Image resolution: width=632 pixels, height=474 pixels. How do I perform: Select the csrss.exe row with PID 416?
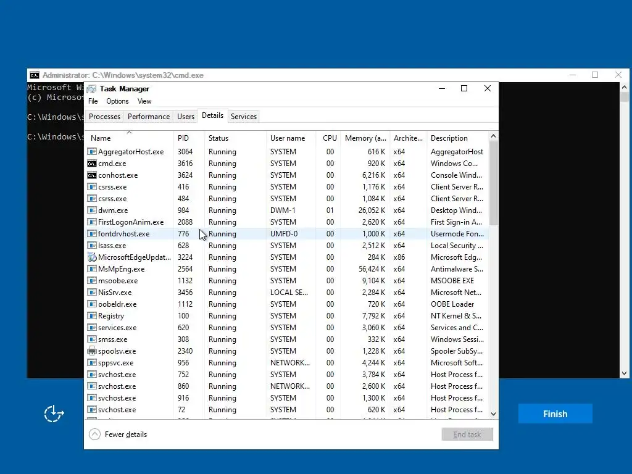pyautogui.click(x=286, y=186)
